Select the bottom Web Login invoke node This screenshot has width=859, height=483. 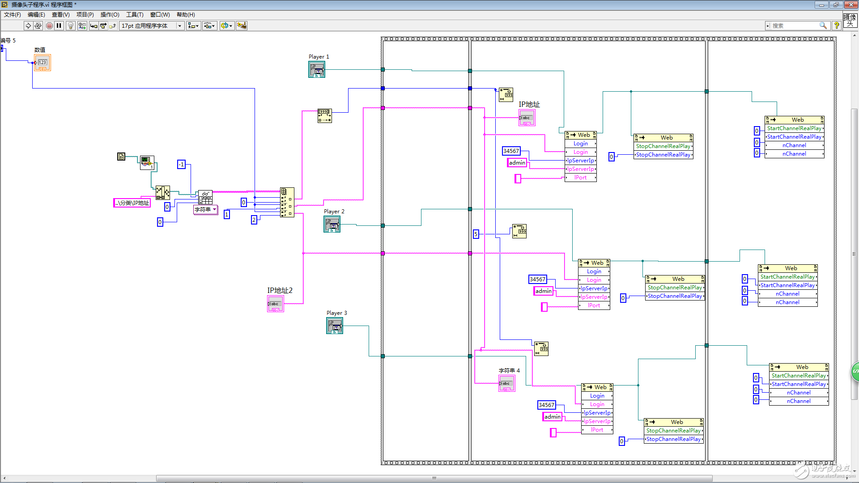point(597,408)
